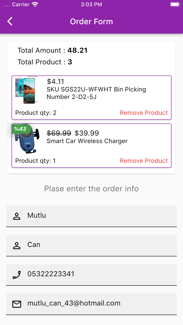Tap the battery indicator in the status bar
Image resolution: width=183 pixels, height=325 pixels.
pos(175,4)
